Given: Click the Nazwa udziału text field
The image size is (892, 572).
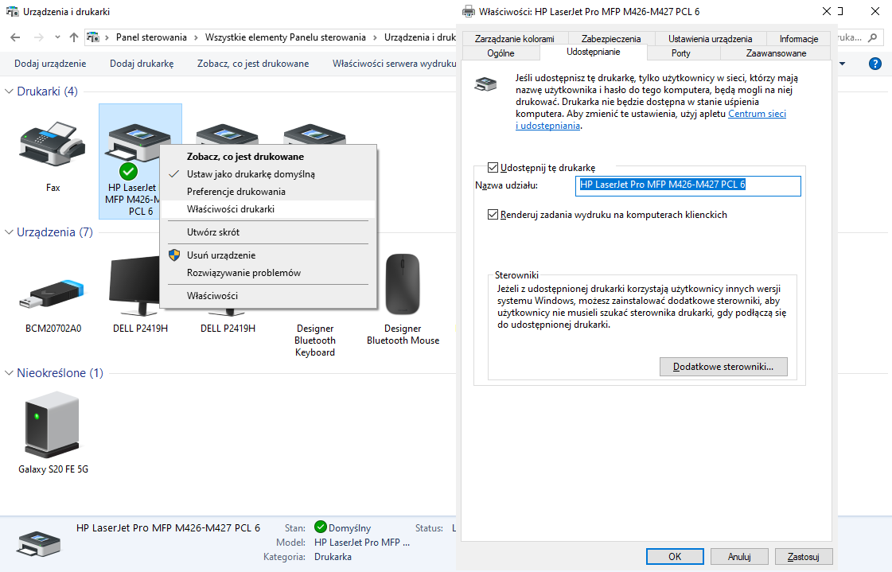Looking at the screenshot, I should [x=688, y=185].
